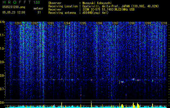
Task: Click the HROFFT title text
Action: point(17,2)
